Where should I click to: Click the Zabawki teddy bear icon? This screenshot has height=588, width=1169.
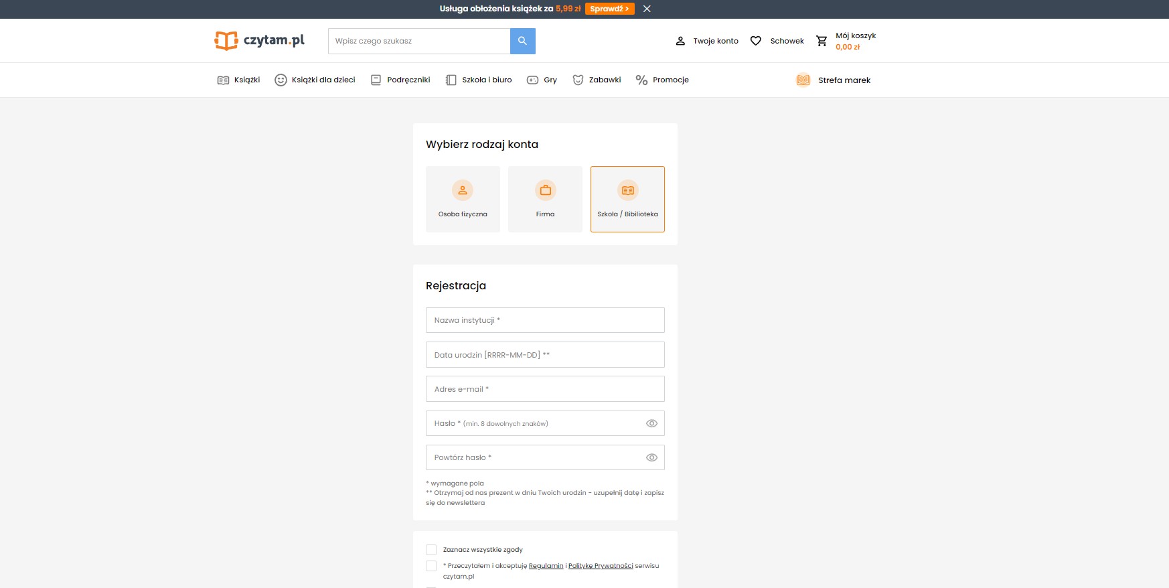(x=578, y=80)
